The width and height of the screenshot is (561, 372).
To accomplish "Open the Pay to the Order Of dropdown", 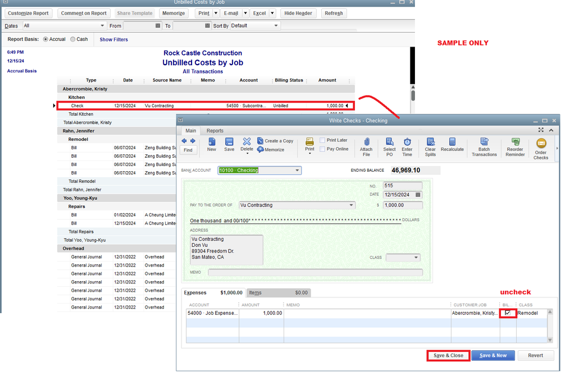I will coord(352,205).
